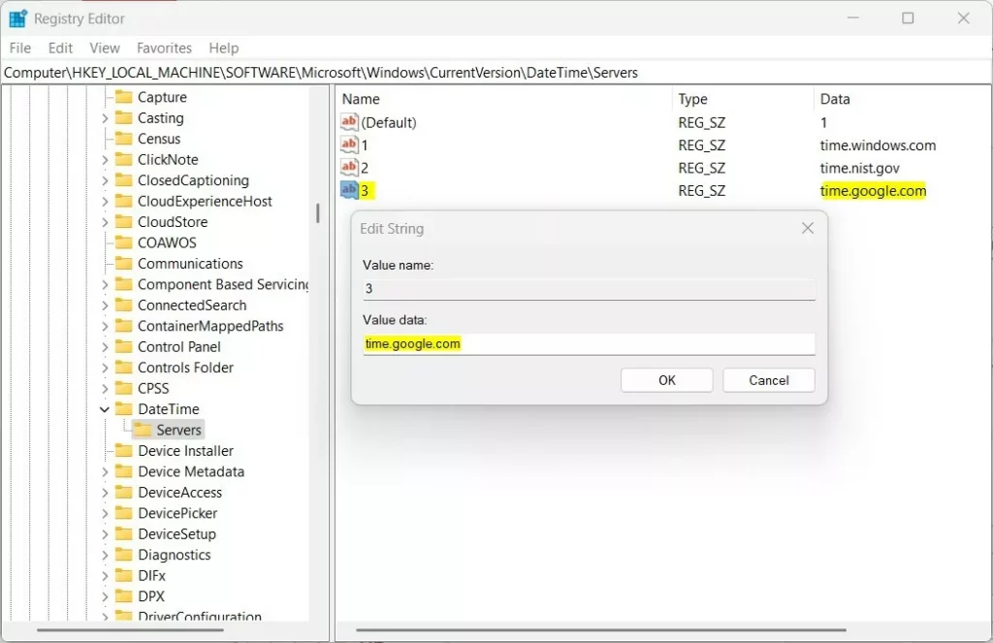The image size is (993, 643).
Task: Select the ClosedCaptioning tree item
Action: (193, 180)
